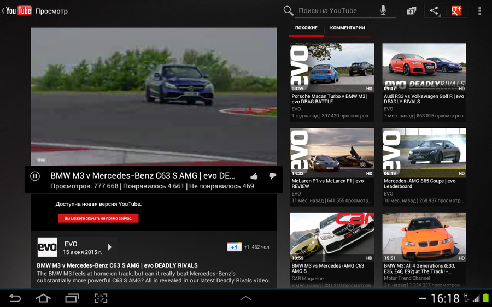Open Porsche Macan Turbo v BMW M3 thumbnail

click(332, 68)
